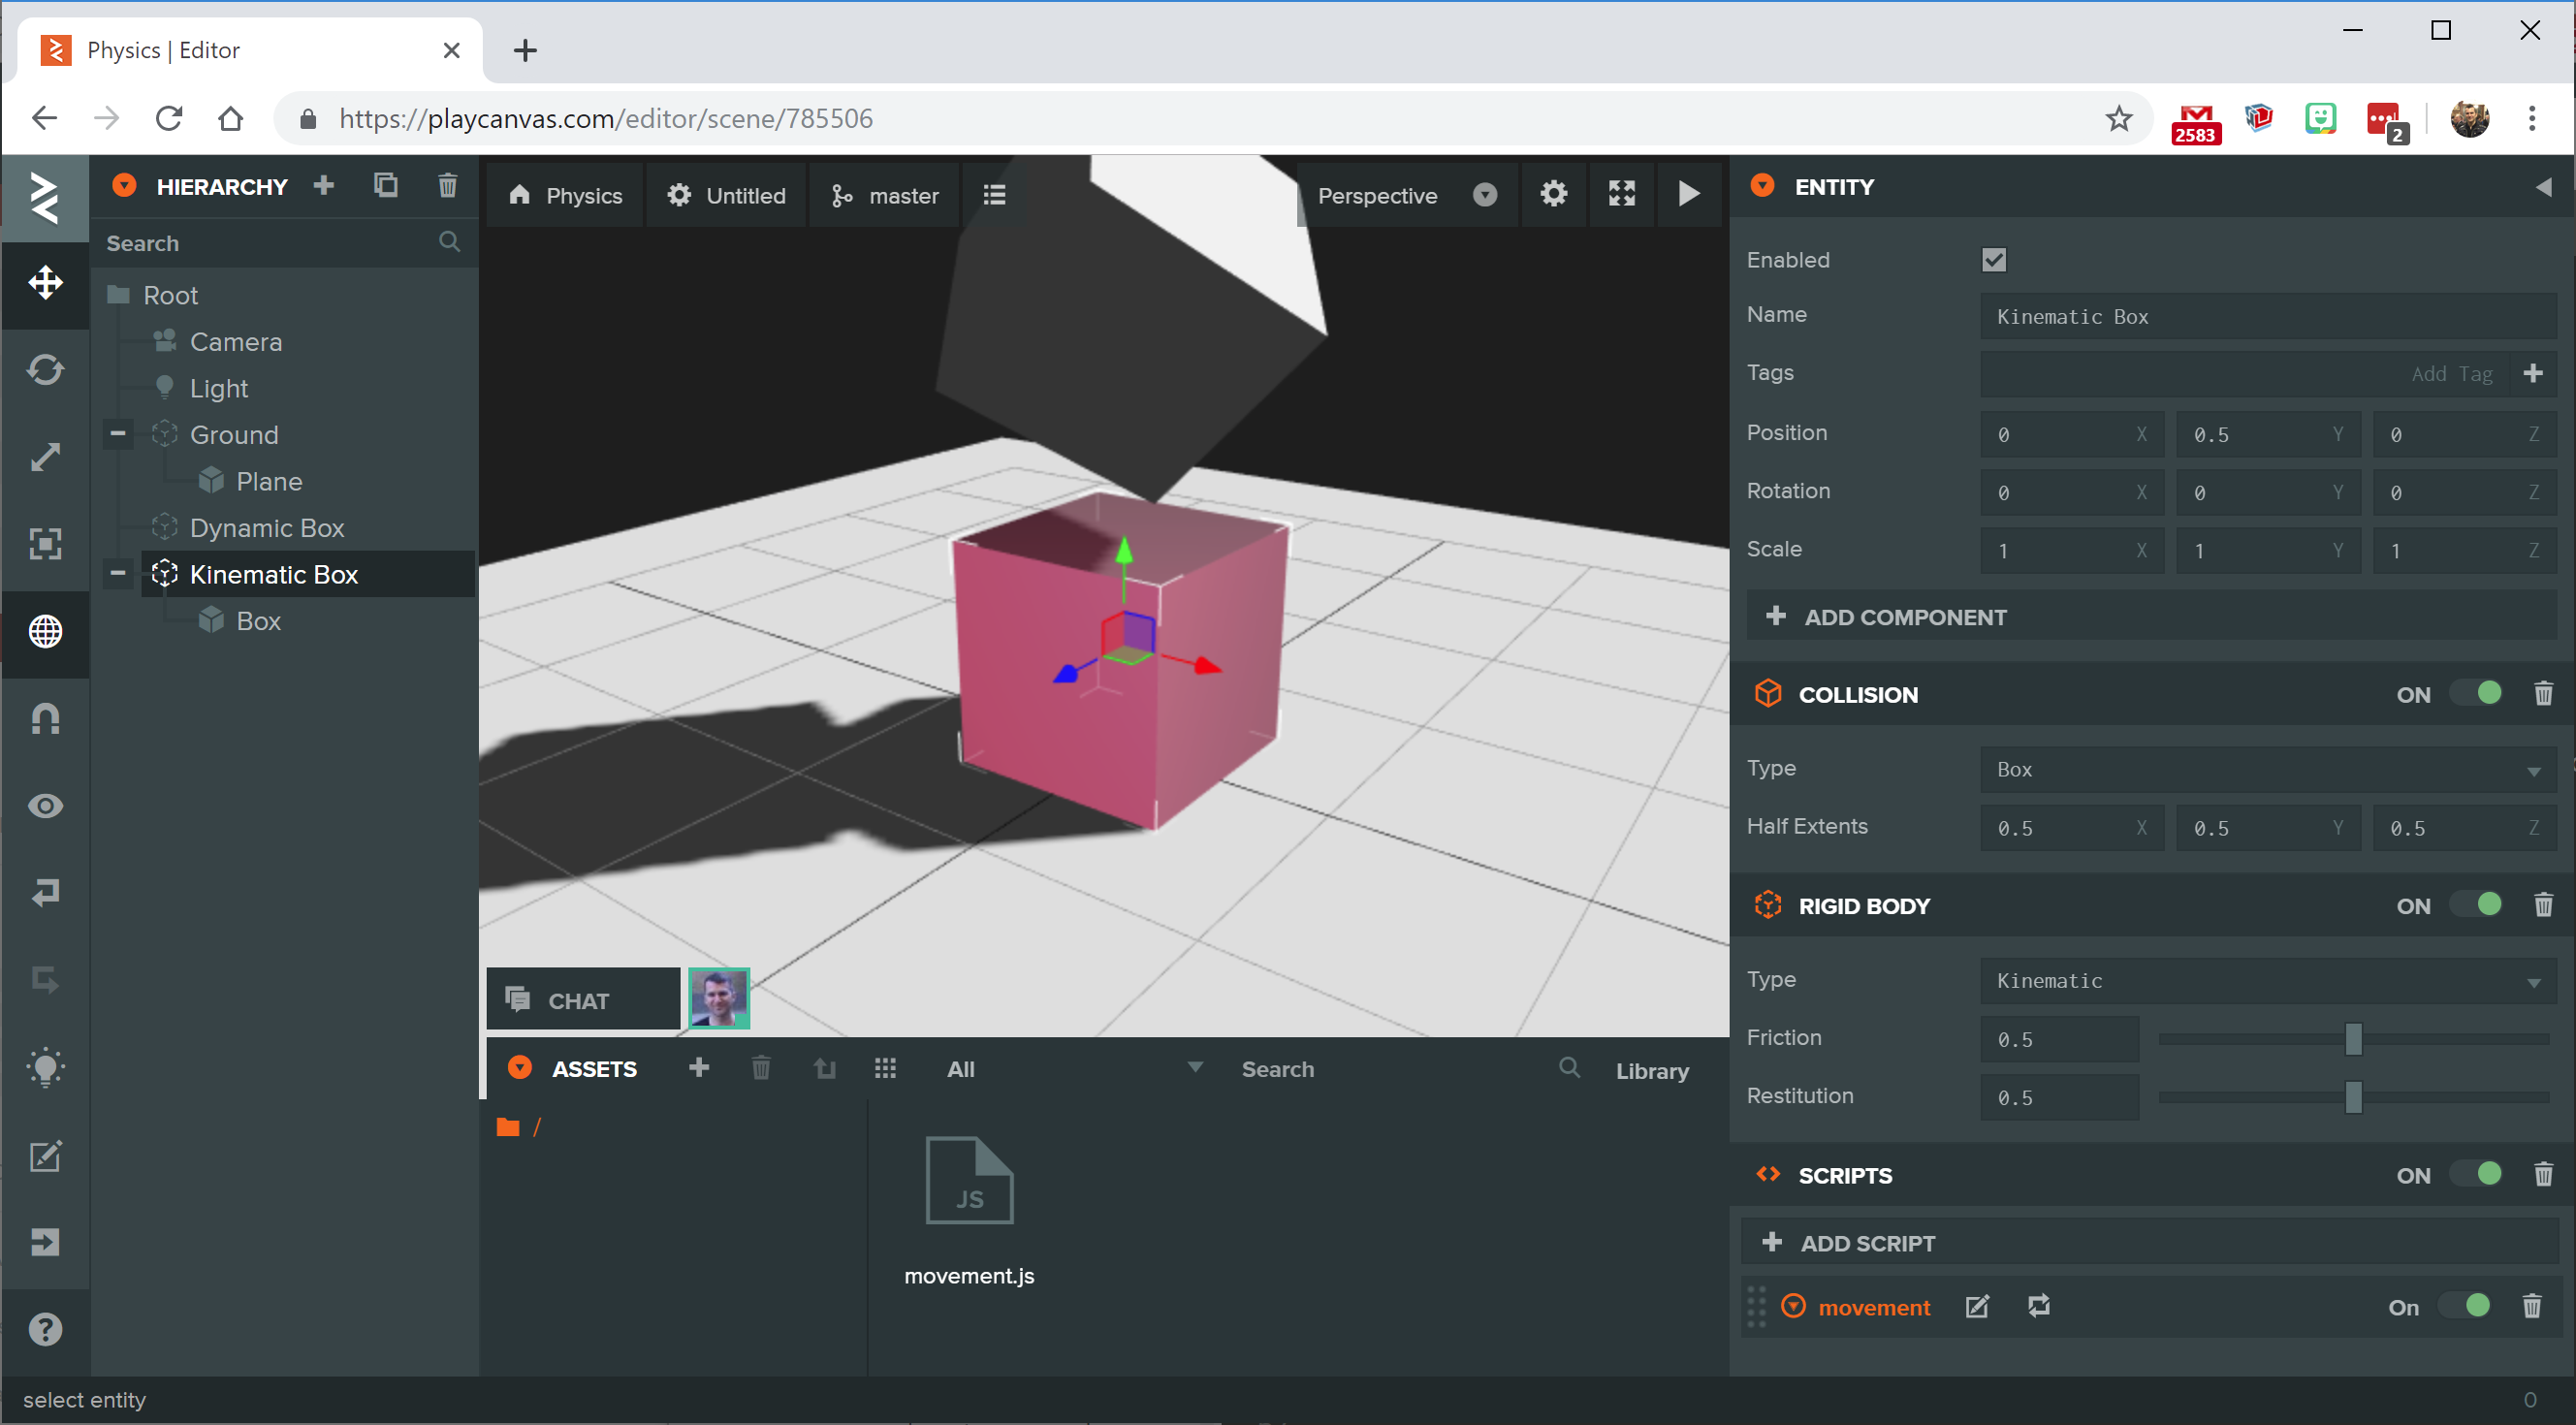Select the Rotate gizmo tool
The height and width of the screenshot is (1425, 2576).
[x=45, y=370]
